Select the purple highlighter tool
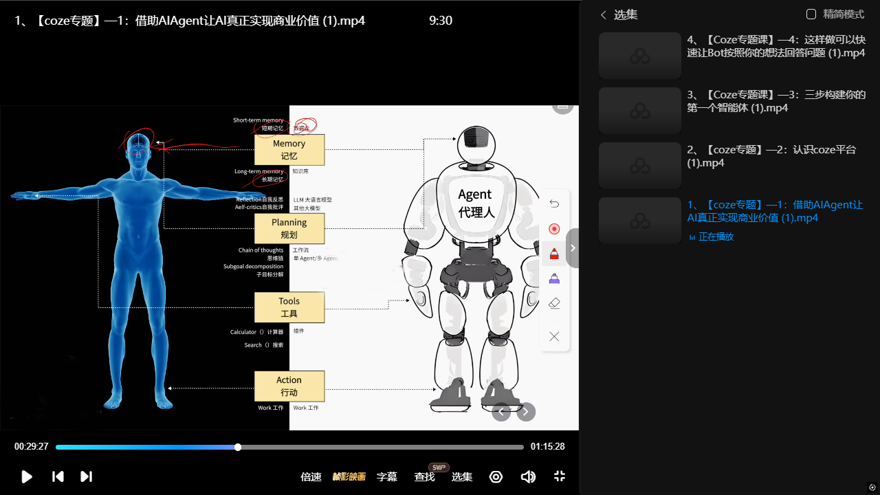This screenshot has width=880, height=495. click(x=554, y=278)
